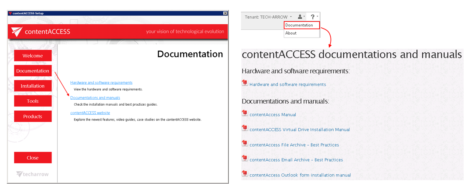
Task: Click the contentACCESS logo in red banner
Action: pos(40,32)
